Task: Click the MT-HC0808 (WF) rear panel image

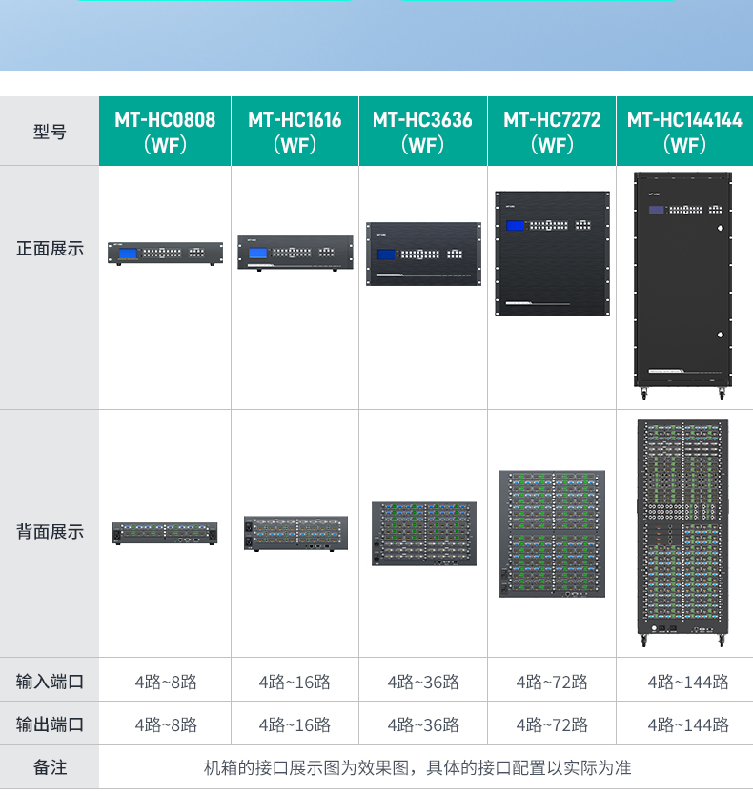Action: point(165,534)
